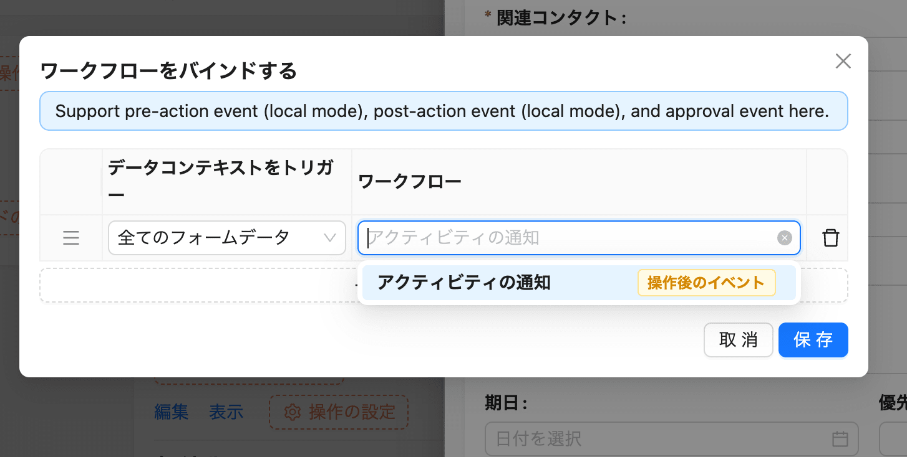
Task: Click 表示 link in the background page
Action: point(226,412)
